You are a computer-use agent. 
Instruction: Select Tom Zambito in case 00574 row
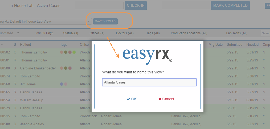coord(30,76)
